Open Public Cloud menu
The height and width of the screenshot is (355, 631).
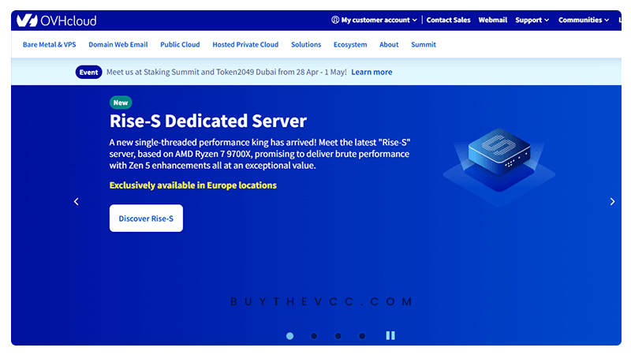[x=180, y=45]
